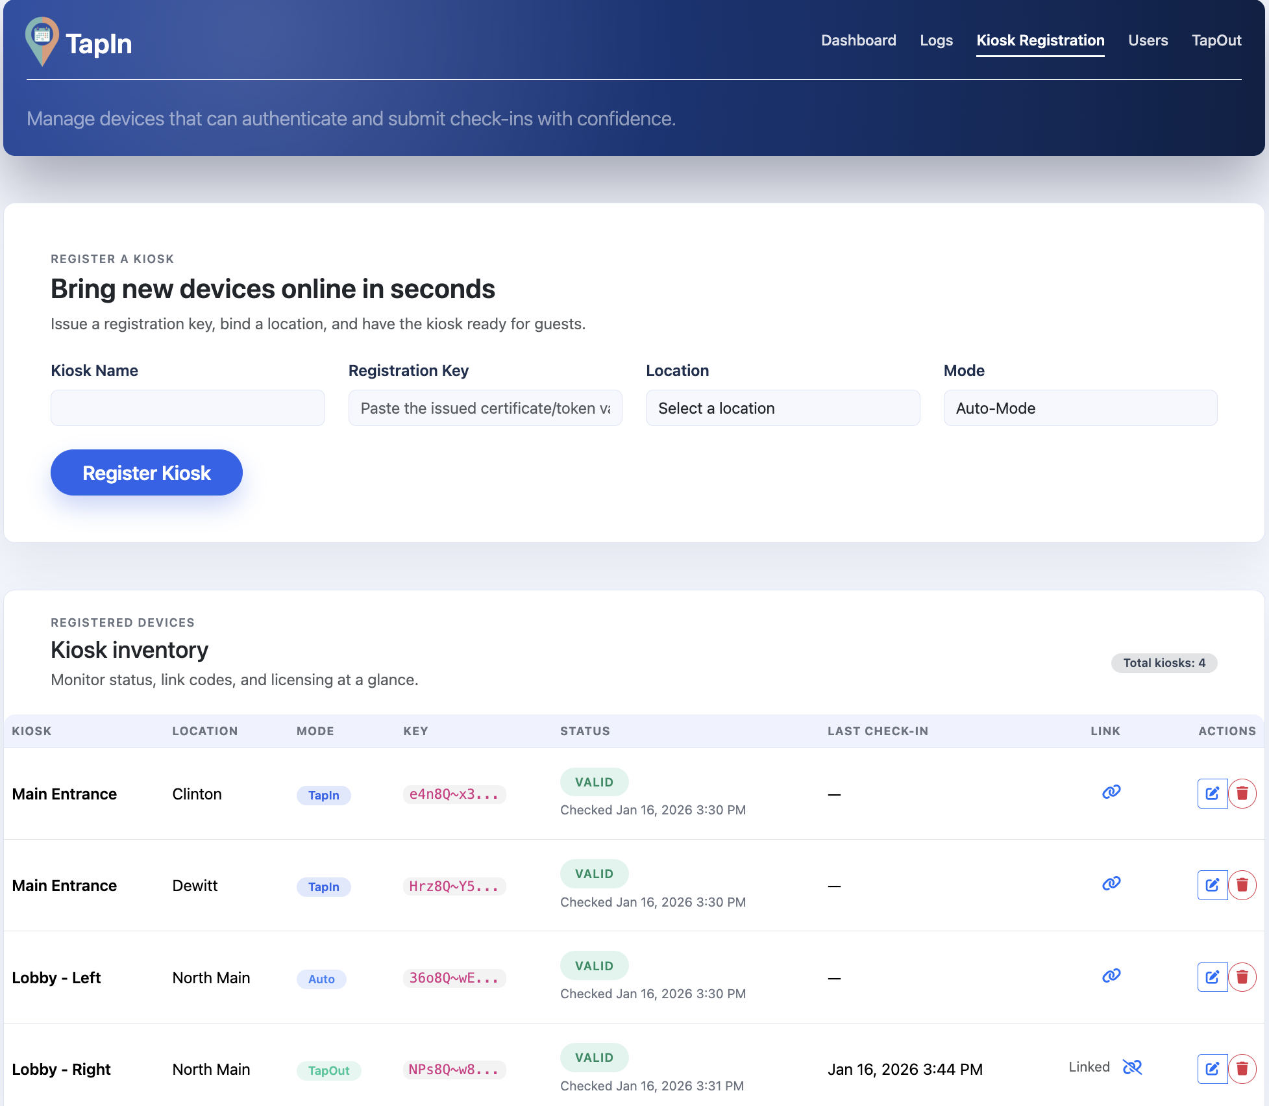Click link icon for Clinton Main Entrance

(x=1111, y=792)
